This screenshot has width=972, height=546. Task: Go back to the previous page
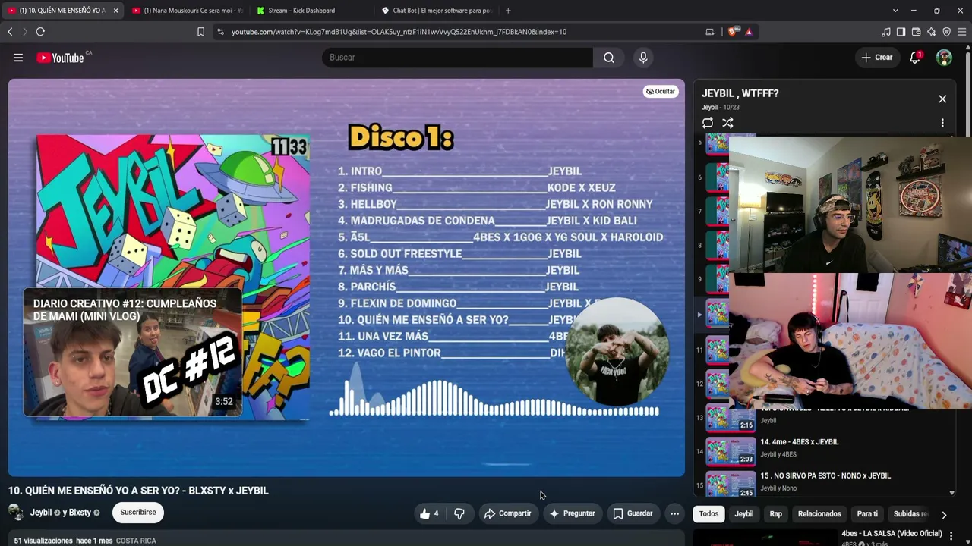(x=10, y=32)
